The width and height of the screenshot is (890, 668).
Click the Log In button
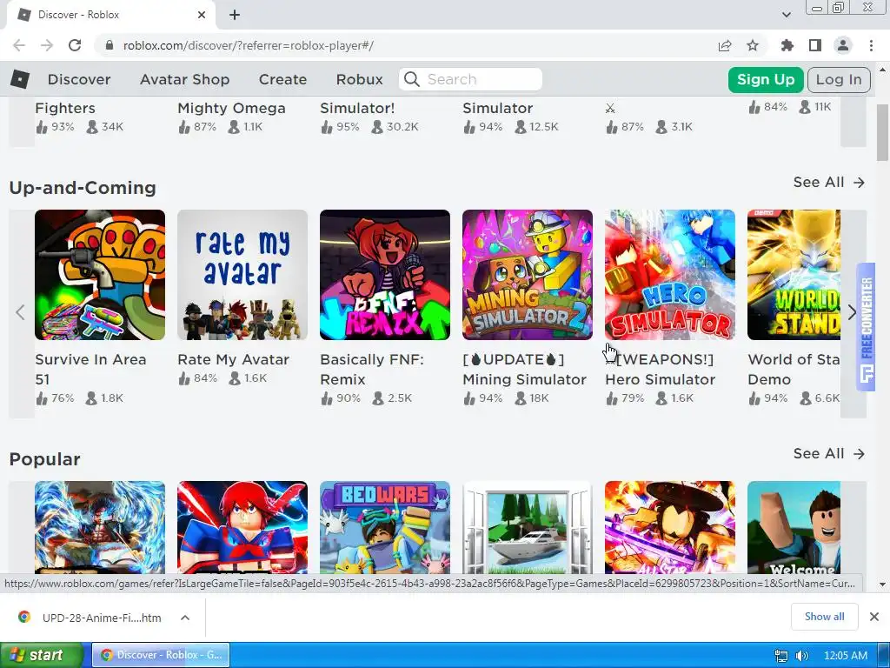(x=839, y=79)
